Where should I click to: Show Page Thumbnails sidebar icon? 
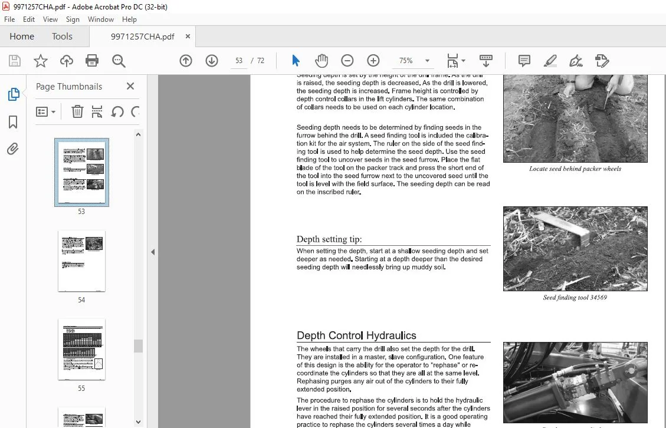13,94
